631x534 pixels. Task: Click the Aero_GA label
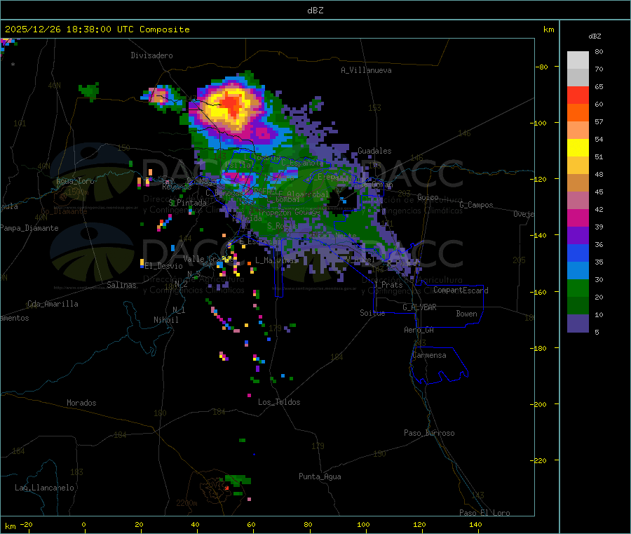(x=419, y=330)
